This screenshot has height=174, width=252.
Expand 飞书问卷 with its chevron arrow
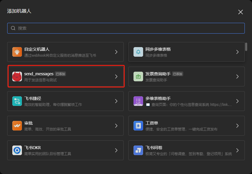(x=237, y=150)
